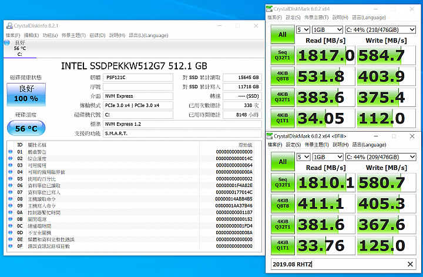The height and width of the screenshot is (277, 423).
Task: Open 佈景主題(T) menu in CrystalDiskInfo
Action: coord(73,35)
